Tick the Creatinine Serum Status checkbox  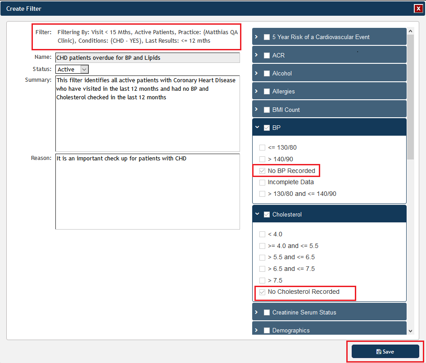click(267, 313)
